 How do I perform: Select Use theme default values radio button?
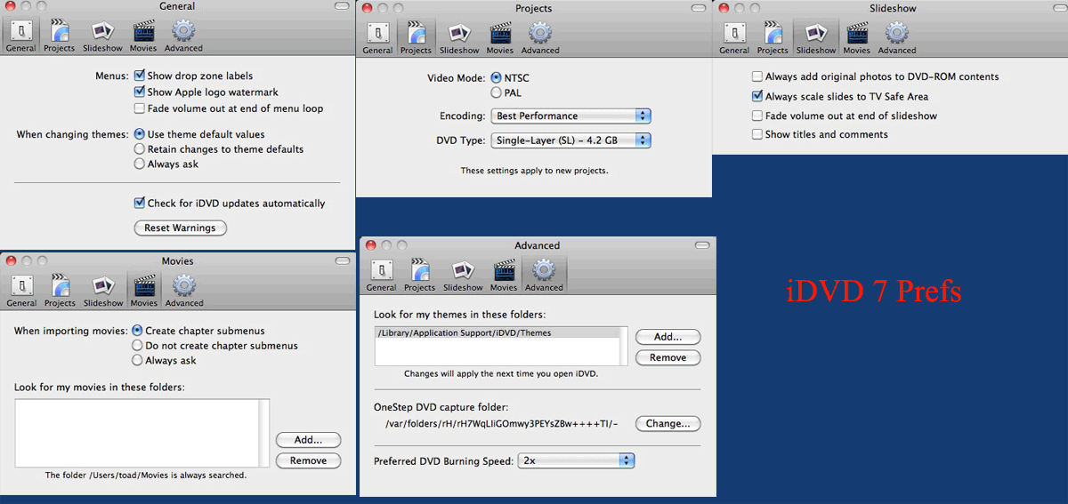140,134
